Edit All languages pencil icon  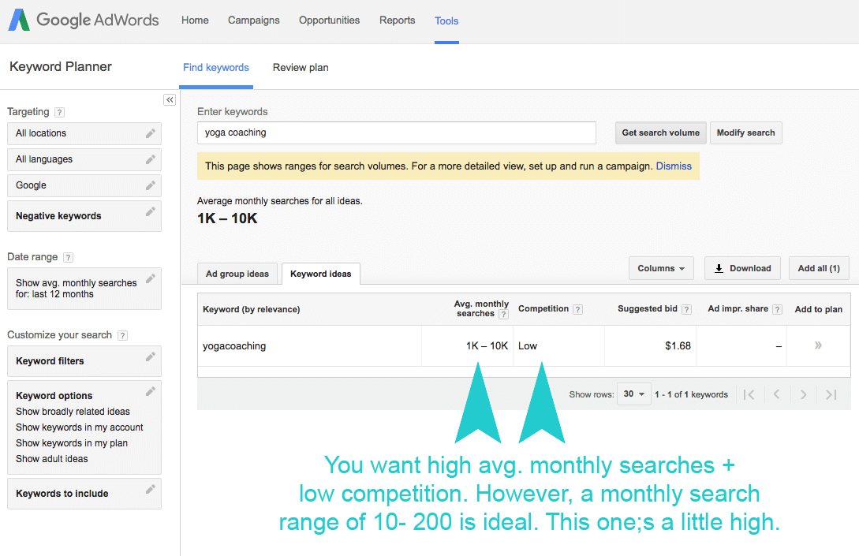pyautogui.click(x=150, y=159)
